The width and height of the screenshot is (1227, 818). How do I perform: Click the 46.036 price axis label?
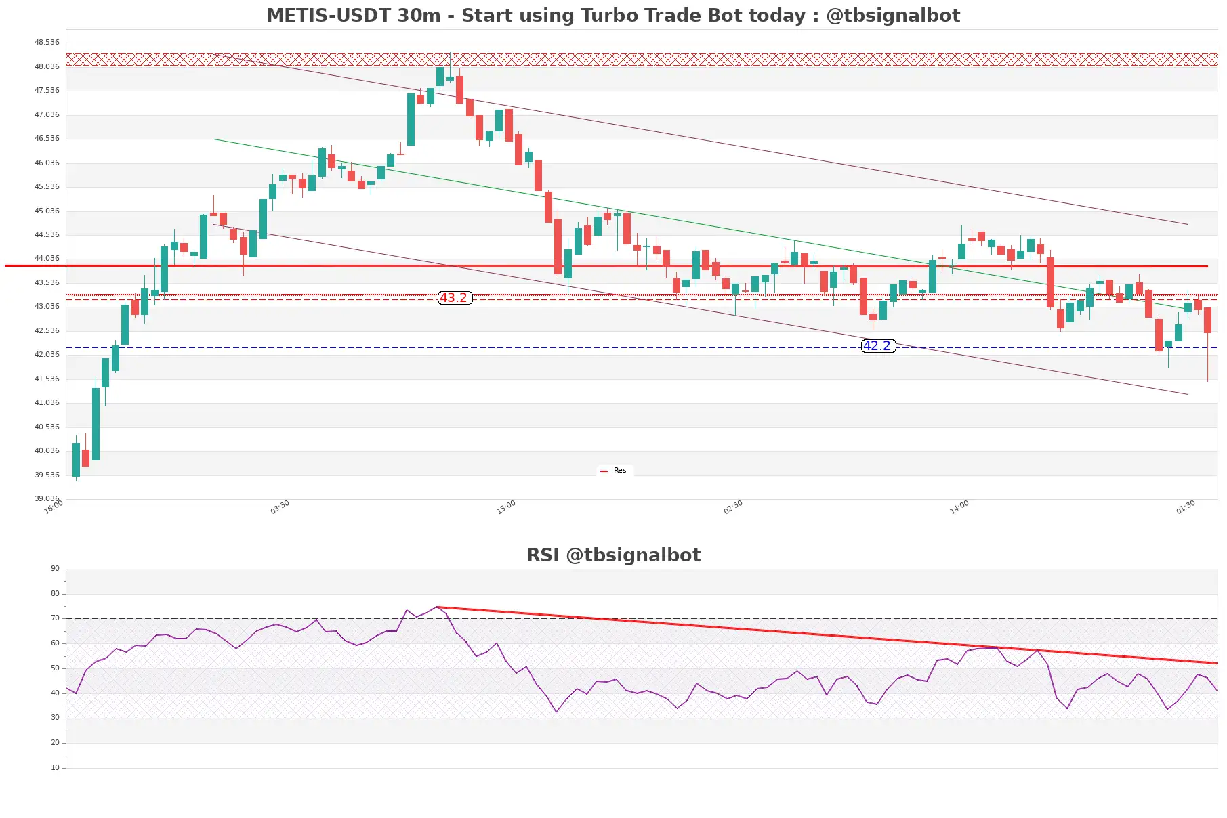[47, 163]
